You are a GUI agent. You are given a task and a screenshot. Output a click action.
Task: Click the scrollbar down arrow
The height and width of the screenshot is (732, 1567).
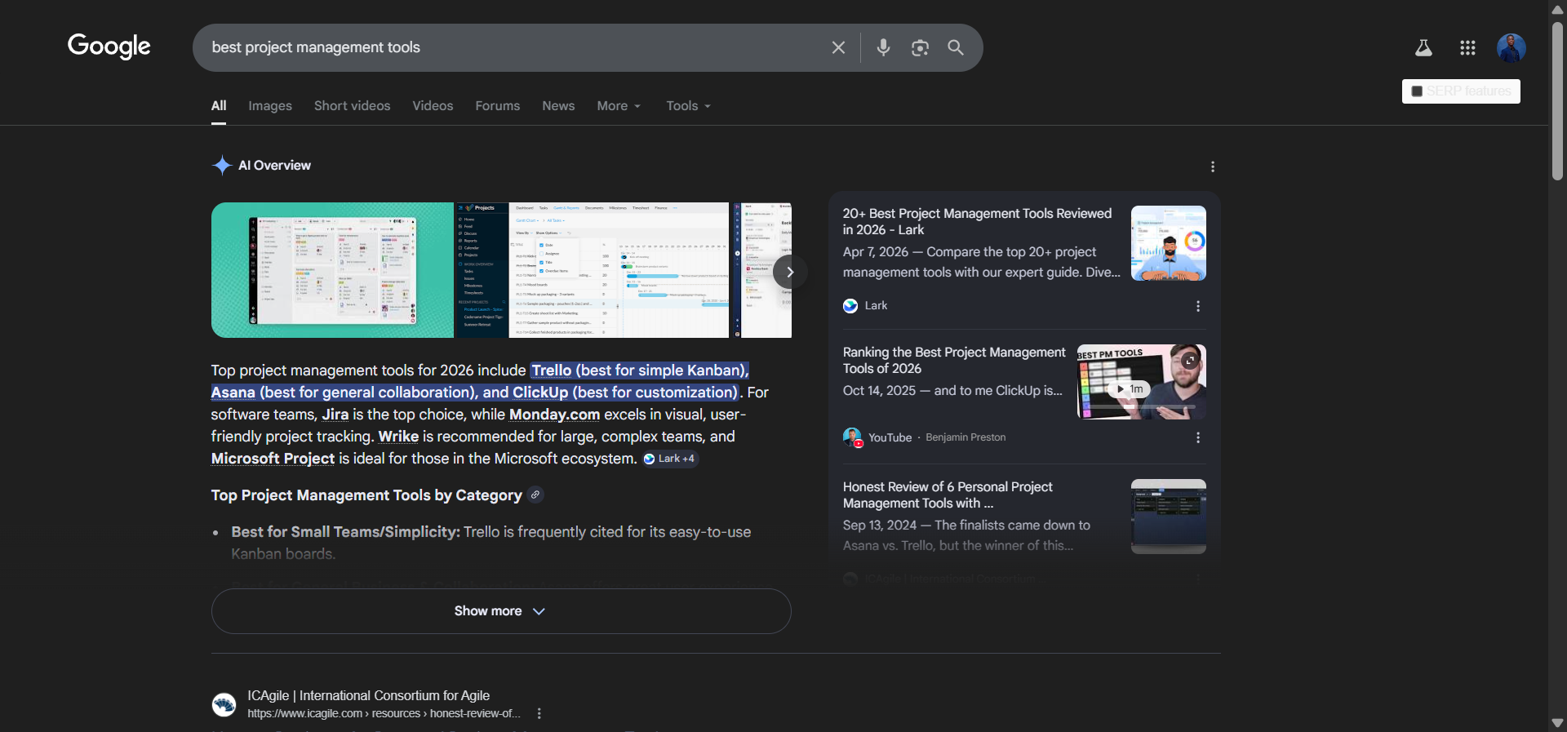point(1557,723)
